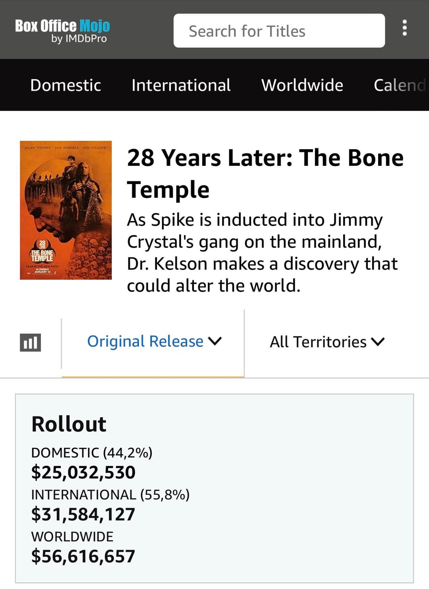Image resolution: width=429 pixels, height=589 pixels.
Task: Select the DOMESTIC (44,2%) label
Action: point(92,453)
